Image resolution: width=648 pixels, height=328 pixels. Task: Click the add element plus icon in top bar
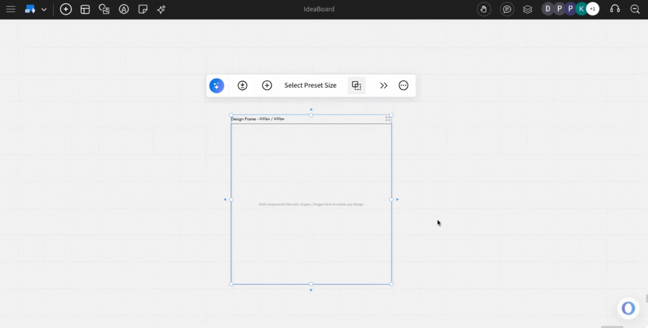(66, 9)
